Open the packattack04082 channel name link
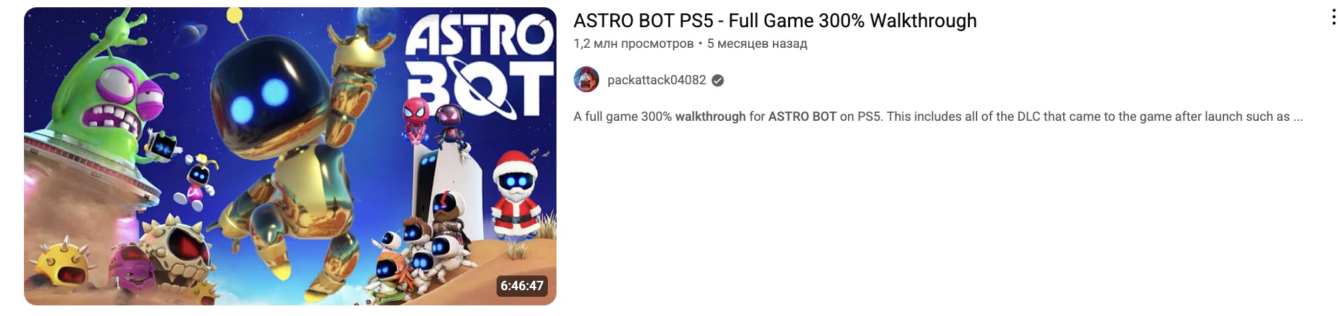The width and height of the screenshot is (1338, 316). coord(656,80)
